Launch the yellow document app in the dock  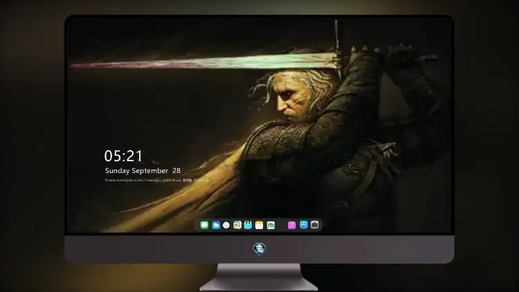coord(237,225)
